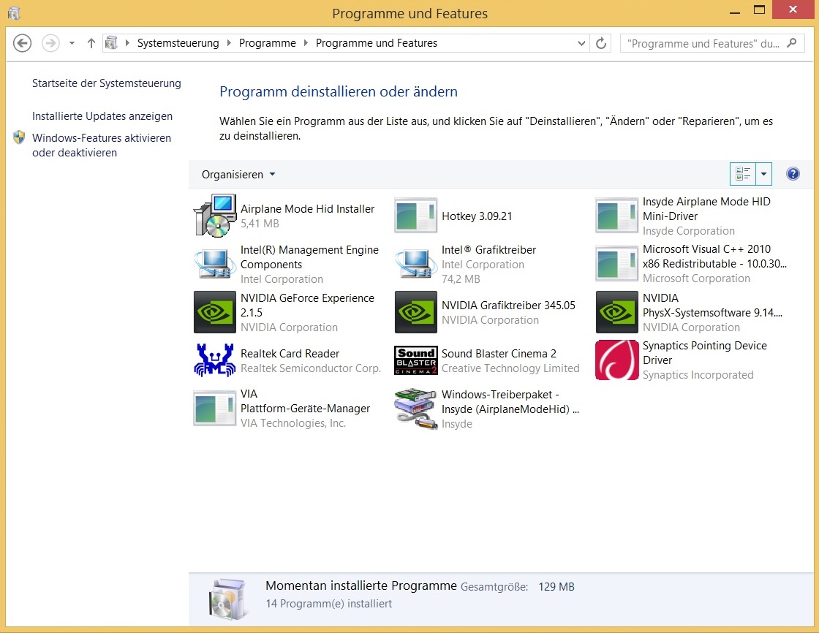Refresh the Programme und Features list
The width and height of the screenshot is (819, 633).
coord(601,43)
